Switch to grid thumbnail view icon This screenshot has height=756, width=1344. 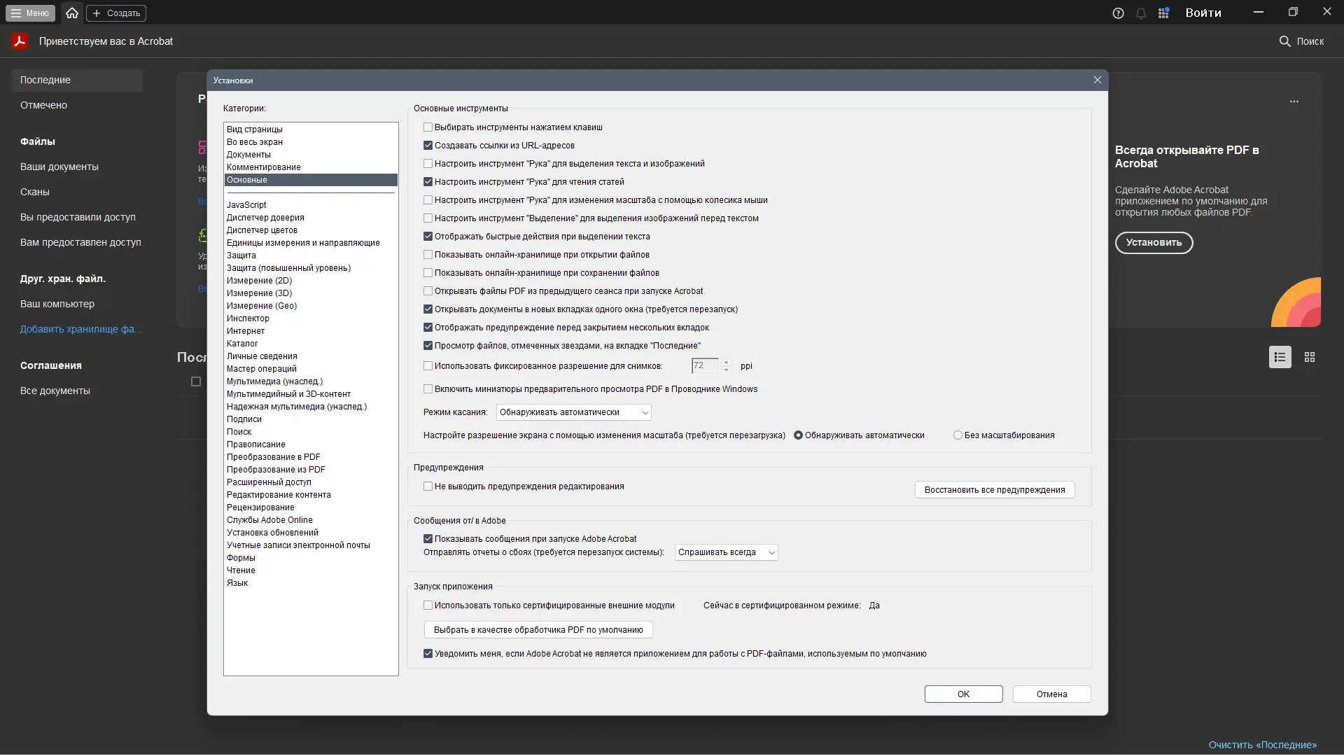click(1310, 357)
